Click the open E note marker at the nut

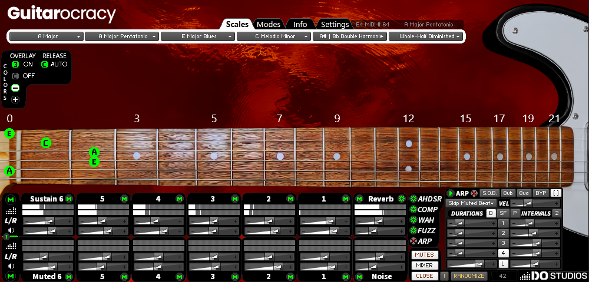point(10,133)
